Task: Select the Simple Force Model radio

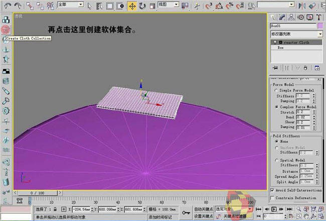Action: pos(276,90)
